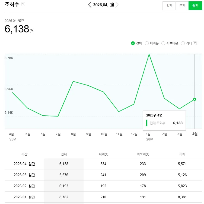Click the 피이웃 column header
The height and width of the screenshot is (204, 204).
pyautogui.click(x=103, y=154)
